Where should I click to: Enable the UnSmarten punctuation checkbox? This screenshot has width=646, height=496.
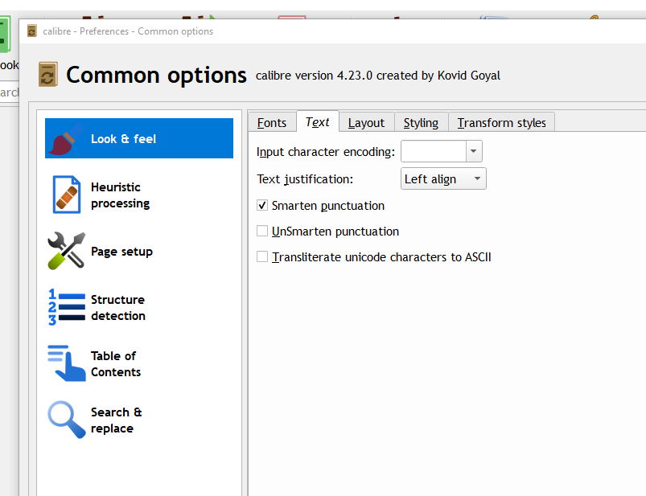point(262,231)
